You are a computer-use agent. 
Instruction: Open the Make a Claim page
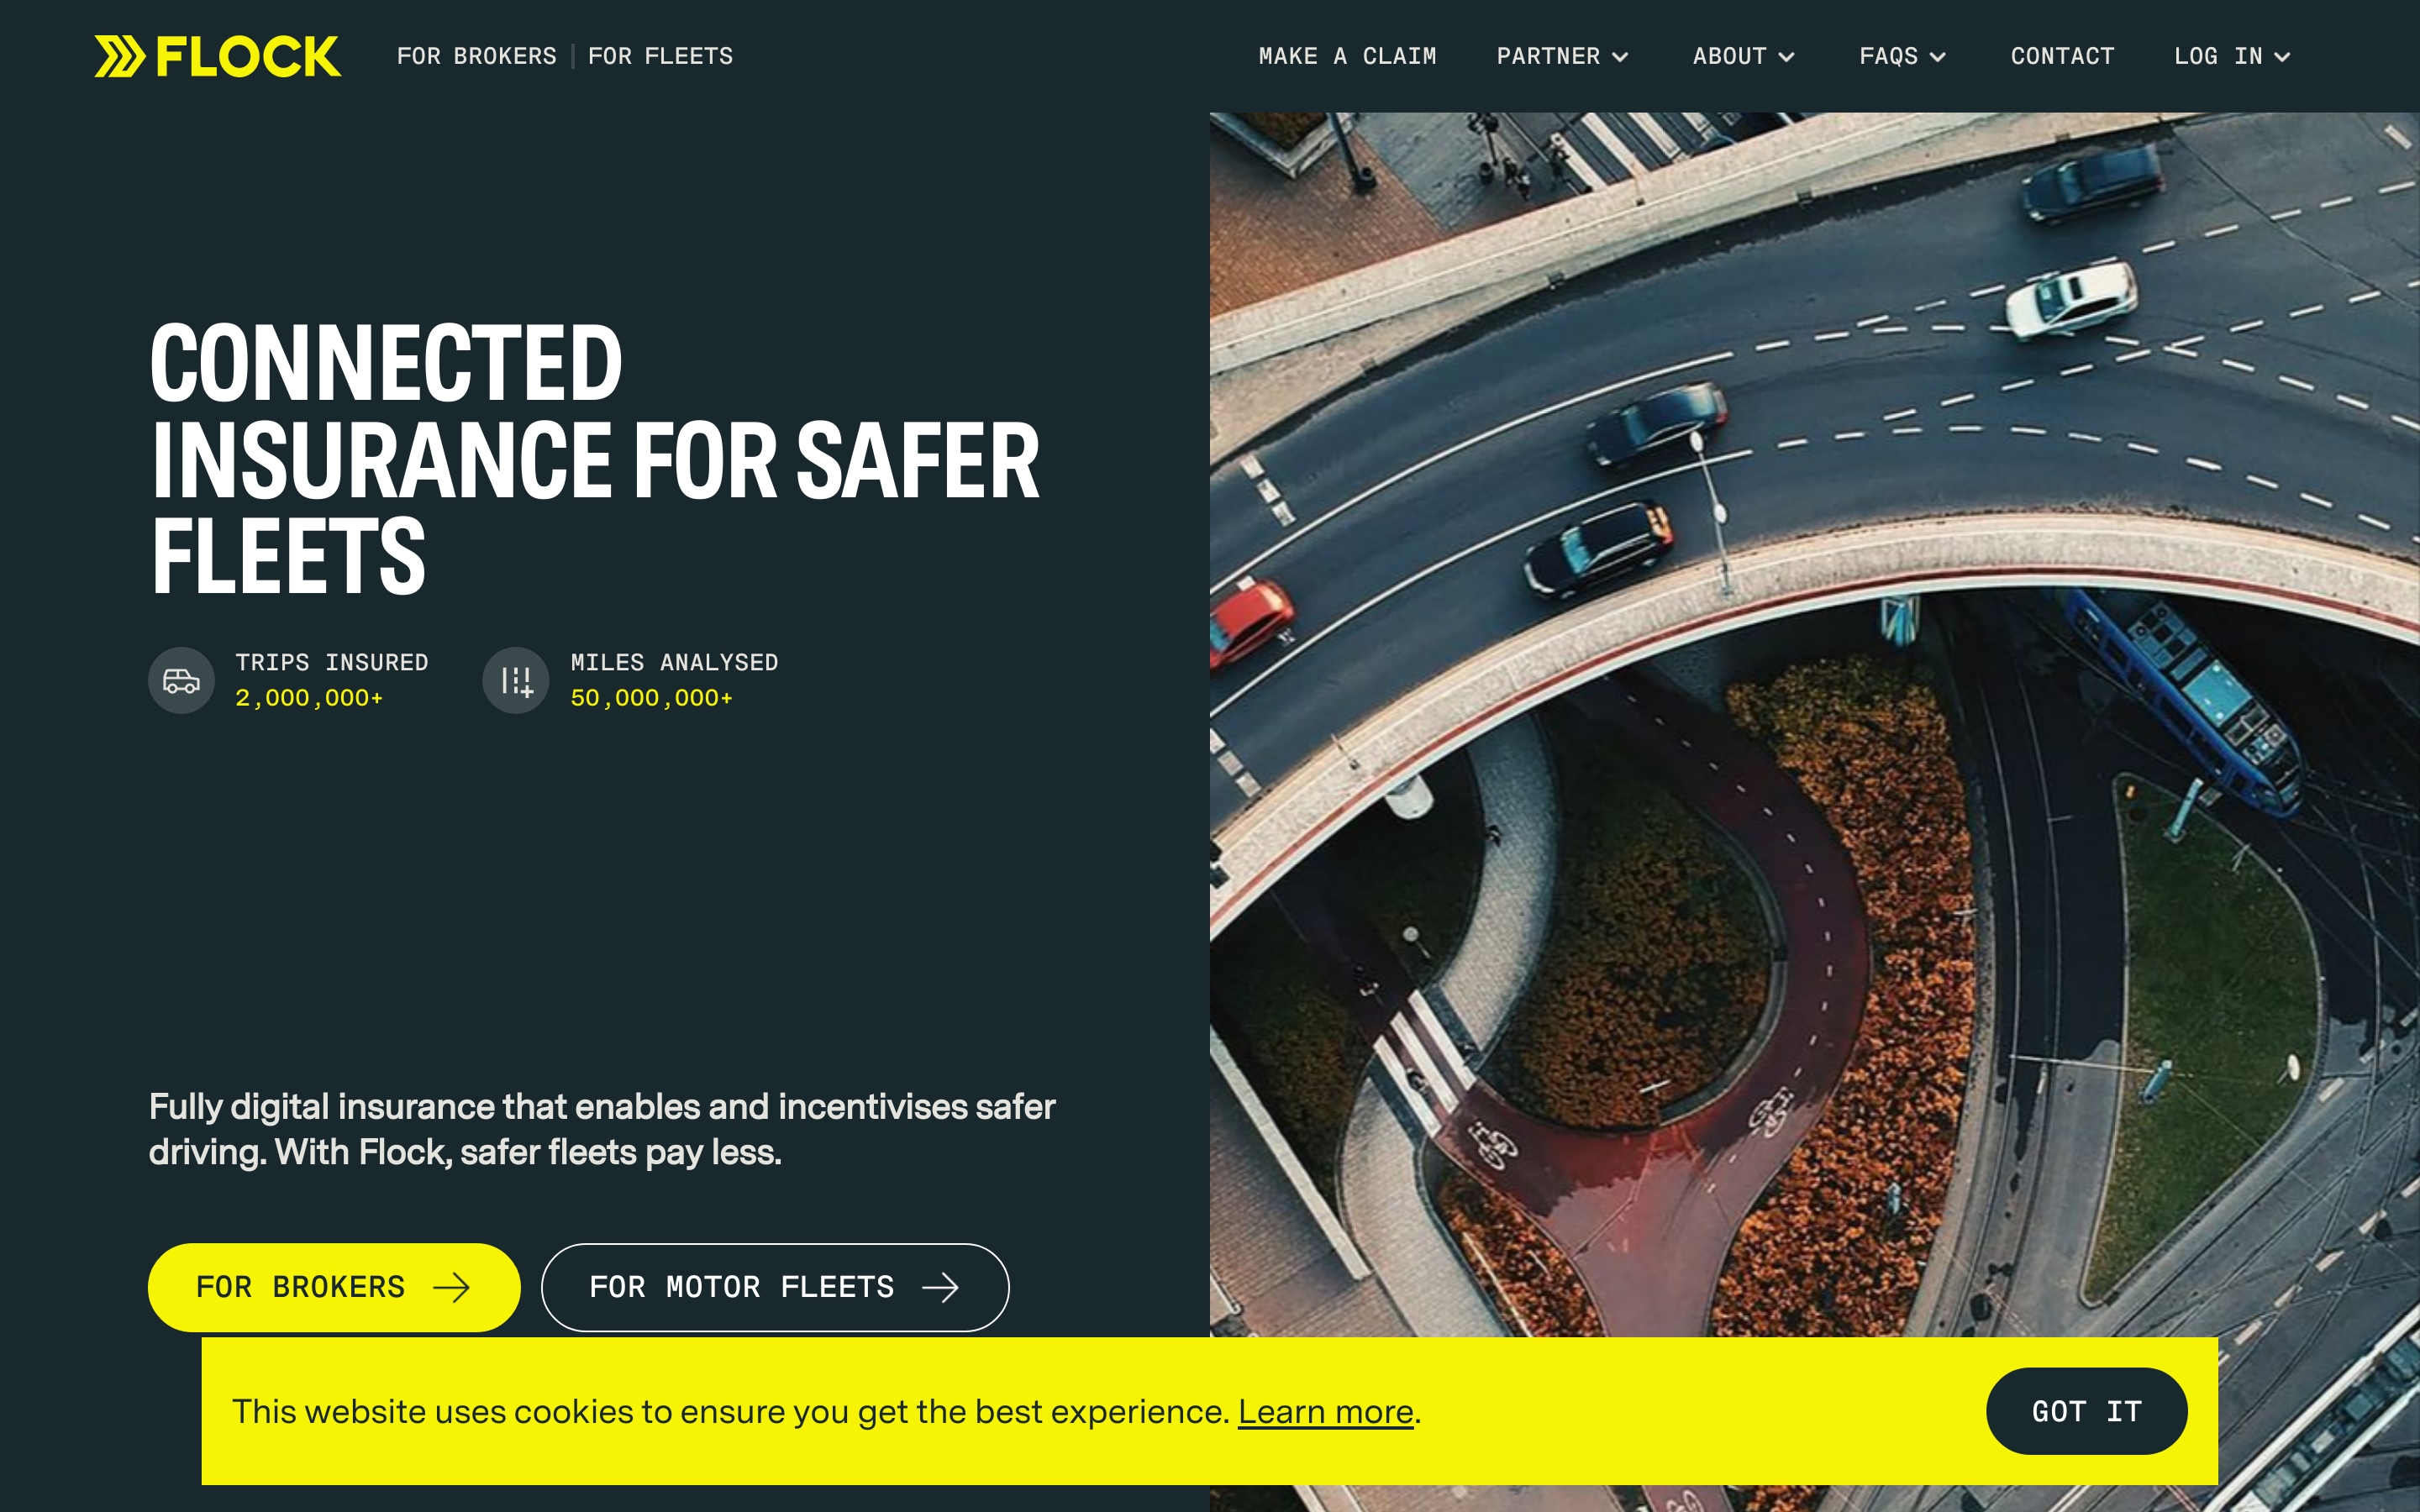pos(1347,56)
